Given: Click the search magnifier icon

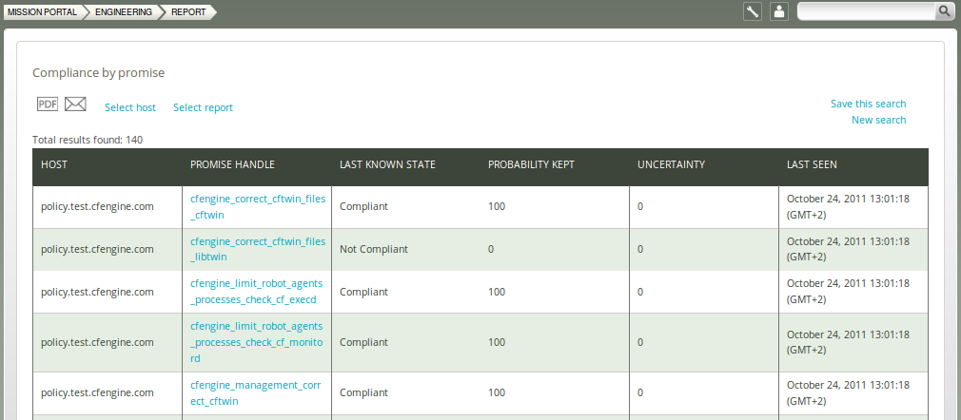Looking at the screenshot, I should (x=944, y=11).
